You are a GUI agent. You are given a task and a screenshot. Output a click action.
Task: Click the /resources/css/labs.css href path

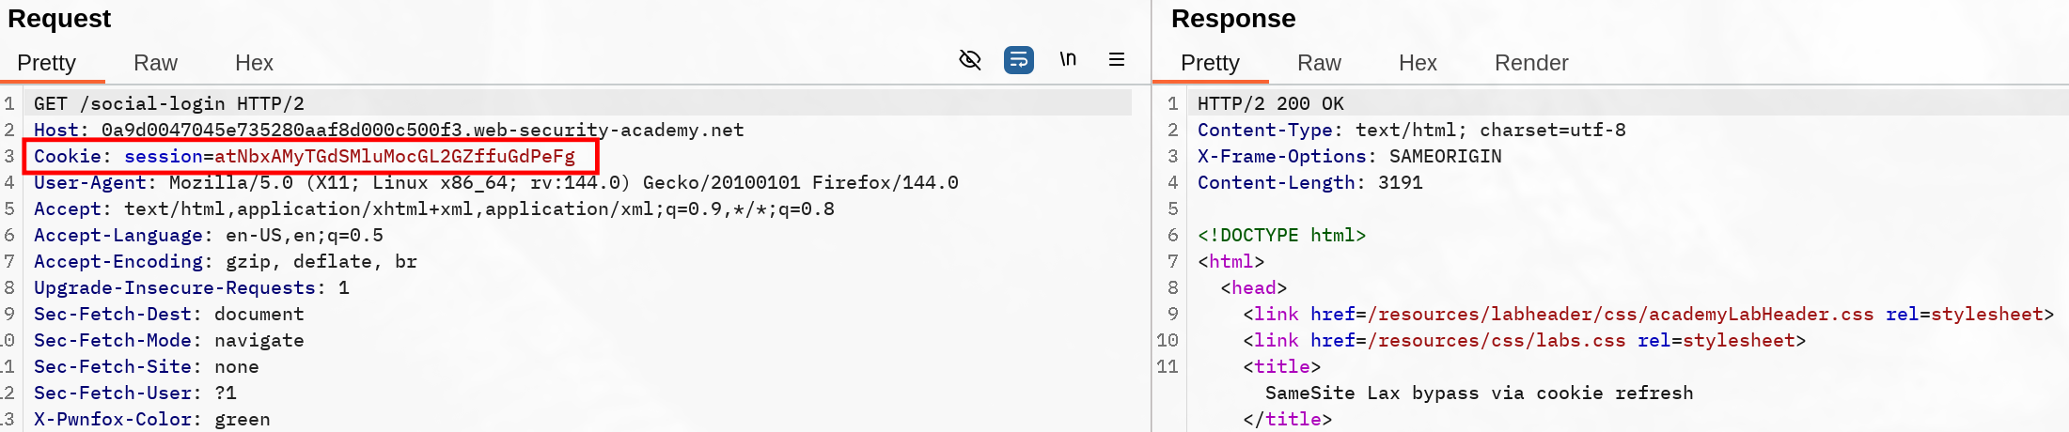[1496, 340]
